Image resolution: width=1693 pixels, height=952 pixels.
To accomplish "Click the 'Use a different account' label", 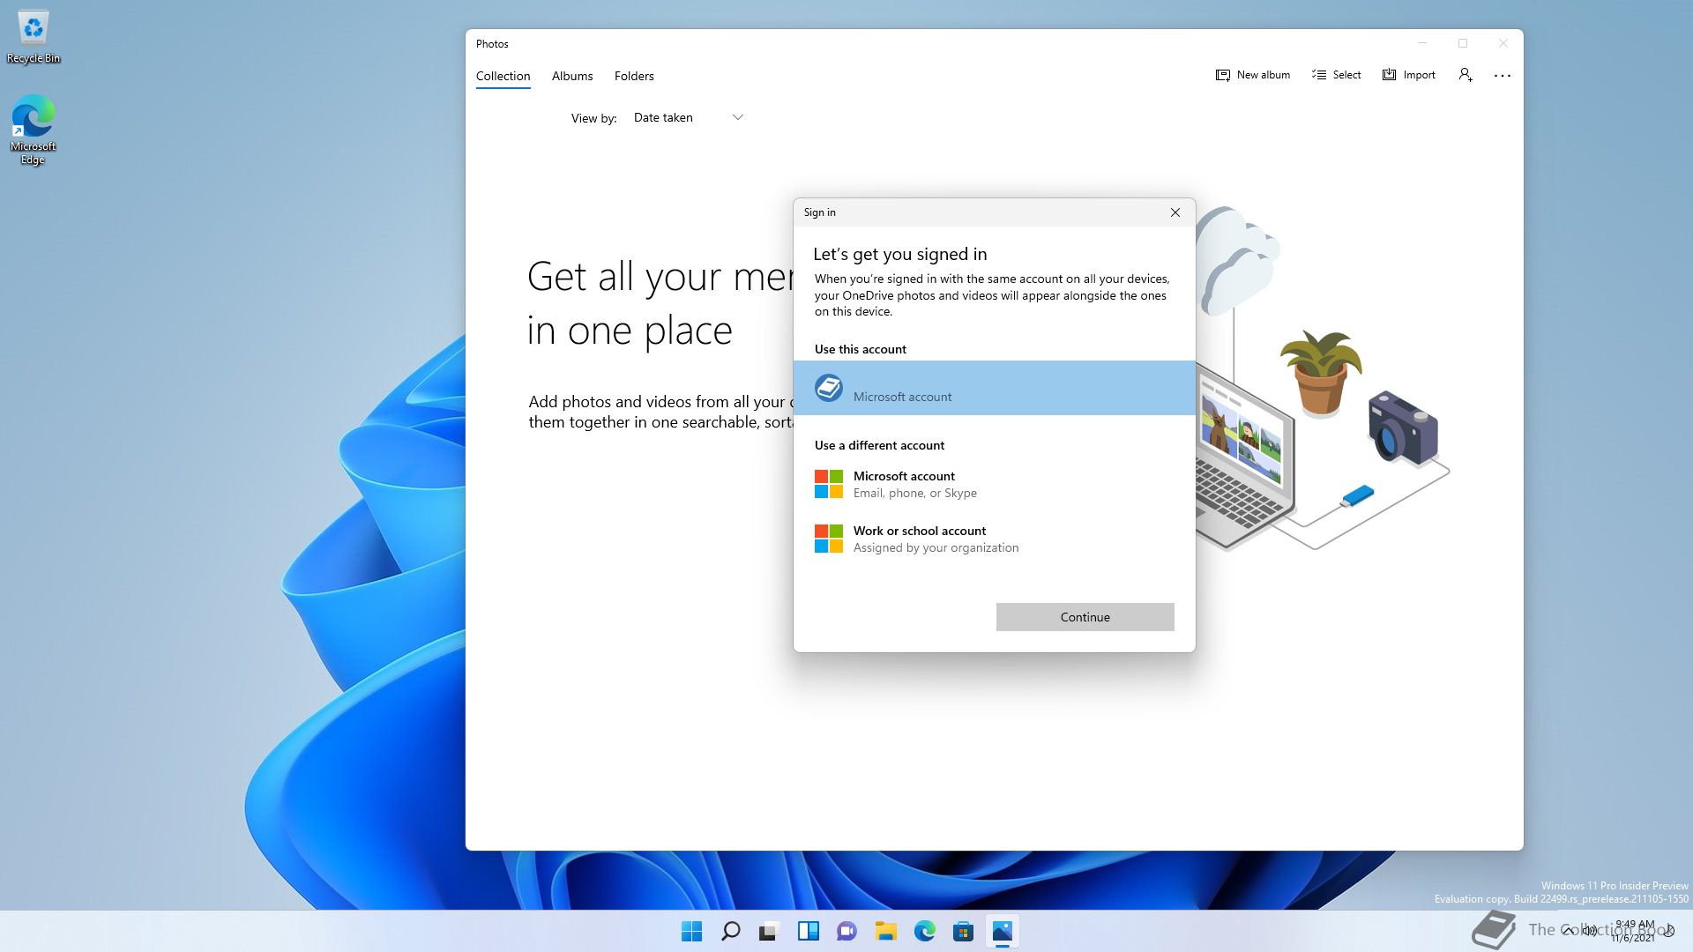I will pyautogui.click(x=879, y=445).
